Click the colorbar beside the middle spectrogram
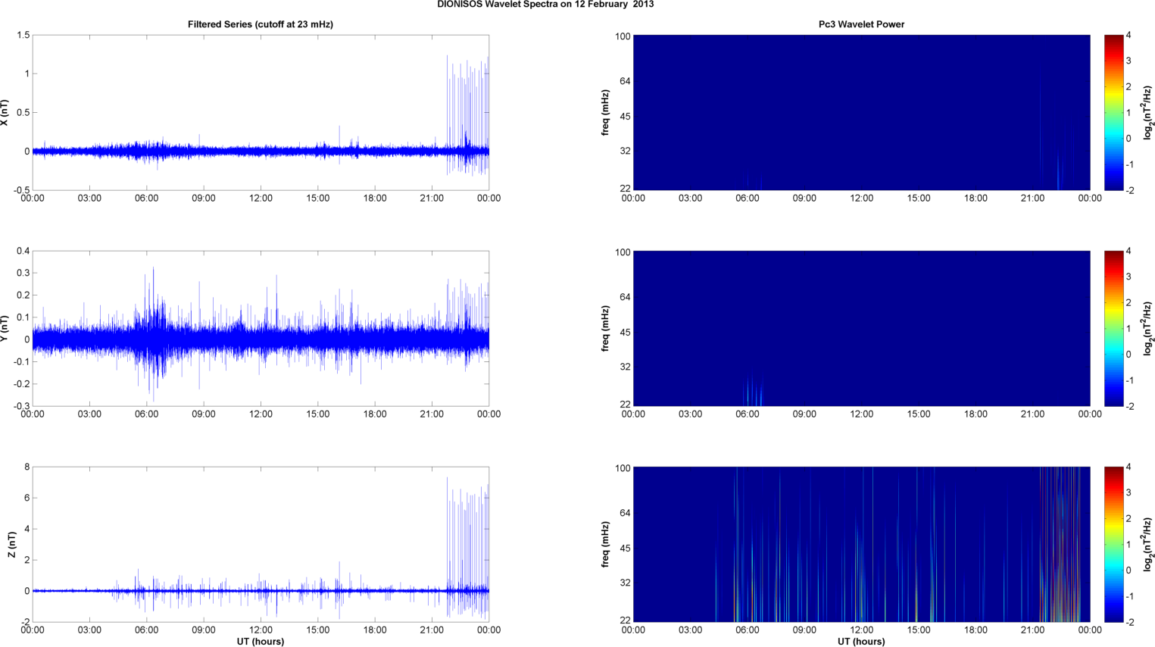 [x=1113, y=328]
